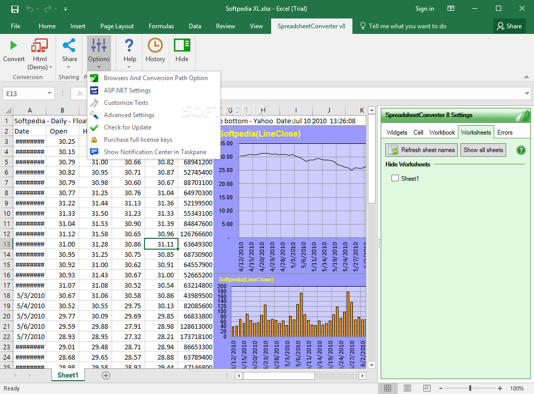Viewport: 534px width, 394px height.
Task: Open the dropdown arrow below Share
Action: coord(69,67)
